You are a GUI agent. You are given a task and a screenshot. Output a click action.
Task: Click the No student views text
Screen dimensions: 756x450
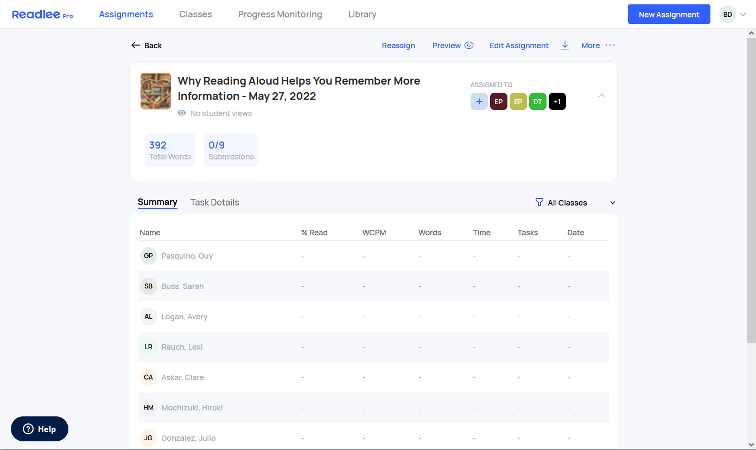point(221,113)
